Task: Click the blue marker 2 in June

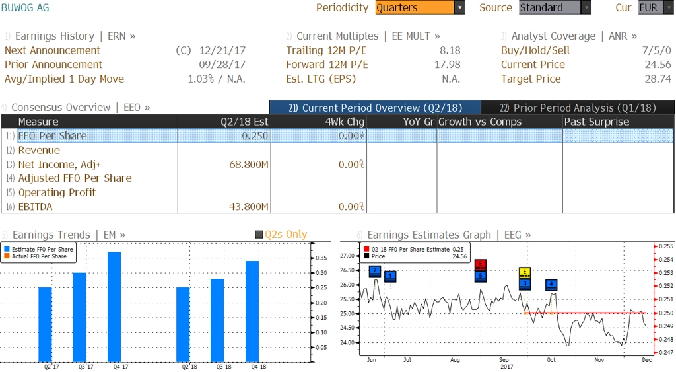Action: coord(375,271)
